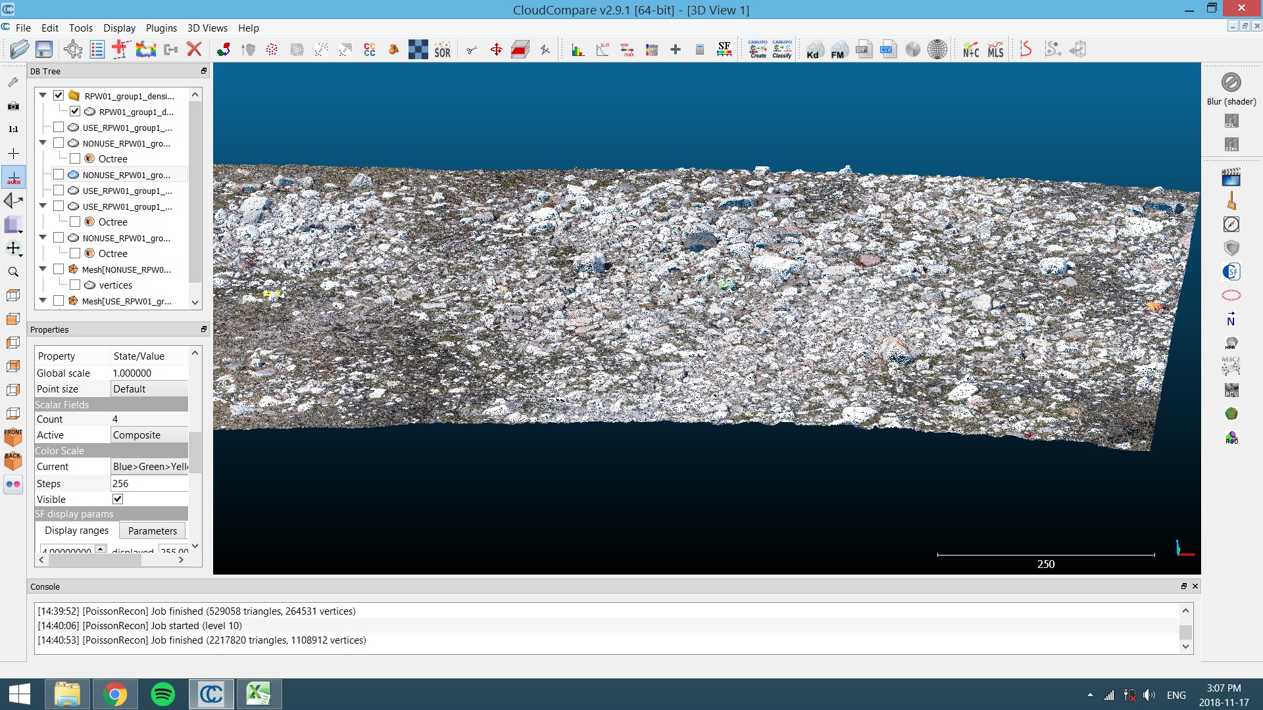Click the red Delete X icon
1263x710 pixels.
[x=193, y=49]
